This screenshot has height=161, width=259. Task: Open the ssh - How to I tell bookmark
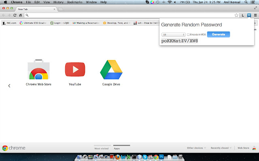146,23
